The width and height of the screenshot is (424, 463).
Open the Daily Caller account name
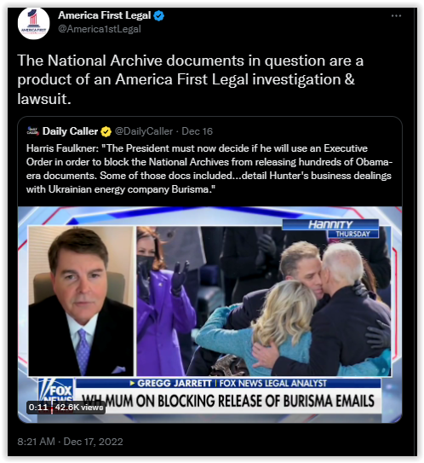[x=70, y=131]
